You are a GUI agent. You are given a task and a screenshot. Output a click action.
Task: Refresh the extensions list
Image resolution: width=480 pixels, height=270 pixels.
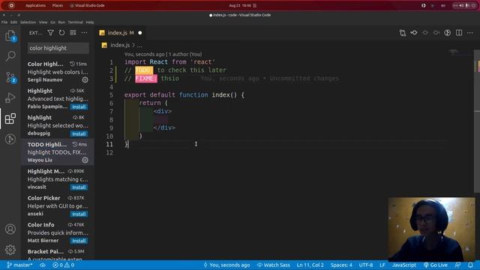tap(61, 33)
